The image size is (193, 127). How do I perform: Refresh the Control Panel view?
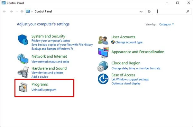(x=149, y=12)
